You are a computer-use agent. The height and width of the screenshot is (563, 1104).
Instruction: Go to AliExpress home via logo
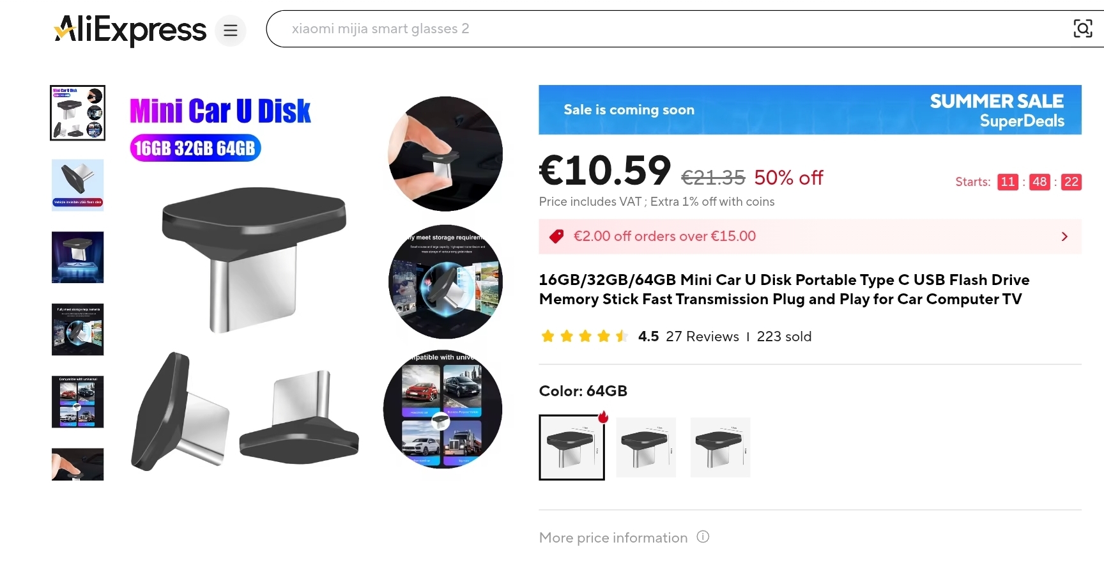click(130, 29)
